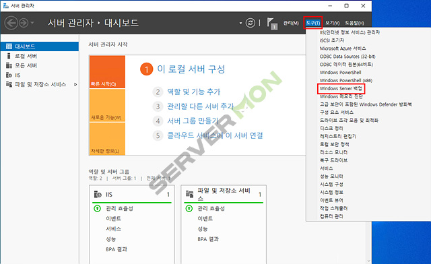
Task: Launch Windows PowerShell (x86) menu entry
Action: [x=346, y=80]
